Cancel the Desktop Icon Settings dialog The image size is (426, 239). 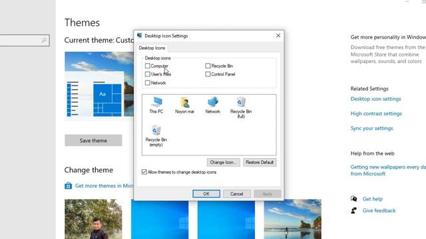[x=237, y=194]
